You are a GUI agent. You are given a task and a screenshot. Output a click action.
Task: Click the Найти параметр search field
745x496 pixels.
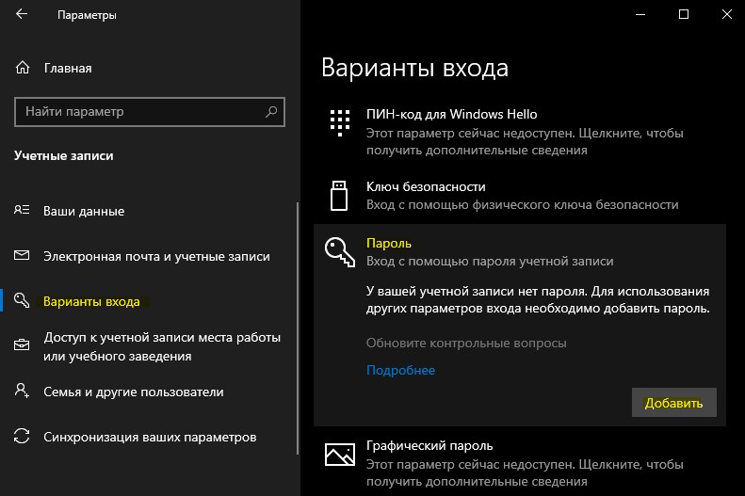[150, 112]
